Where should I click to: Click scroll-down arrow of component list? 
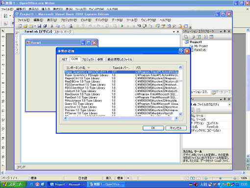tap(180, 114)
